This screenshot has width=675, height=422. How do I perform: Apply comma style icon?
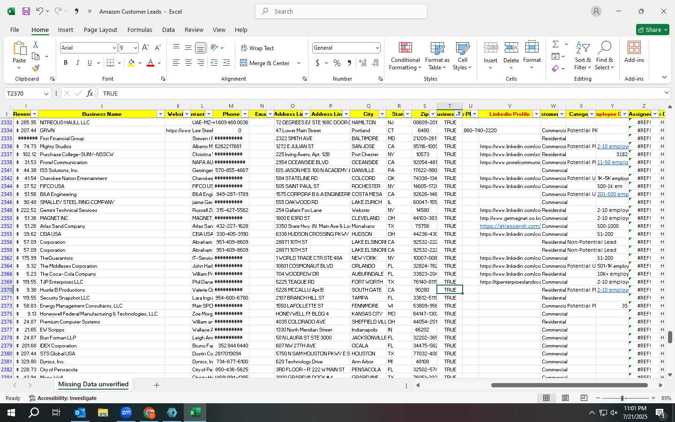coord(349,63)
